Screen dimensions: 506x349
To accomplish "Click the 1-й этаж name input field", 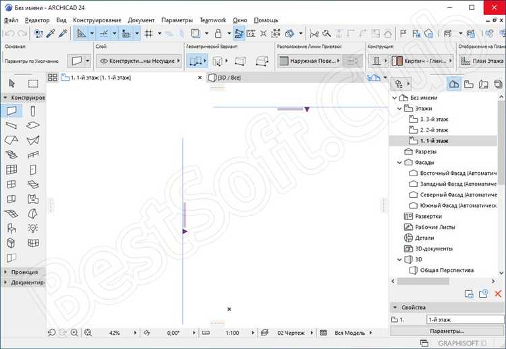I will pos(465,319).
